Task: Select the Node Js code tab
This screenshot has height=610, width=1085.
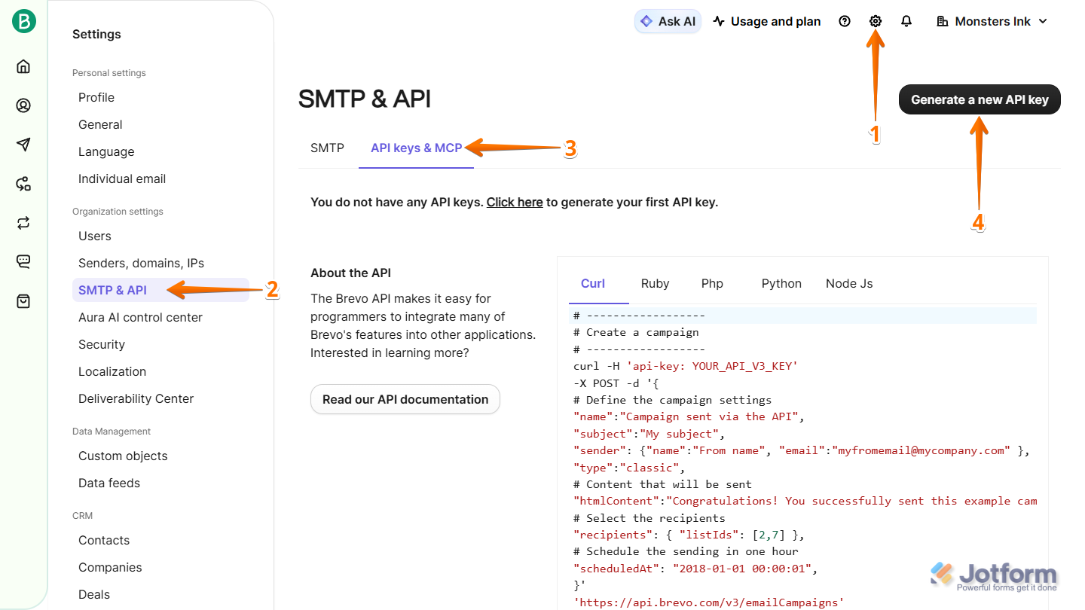Action: [x=849, y=283]
